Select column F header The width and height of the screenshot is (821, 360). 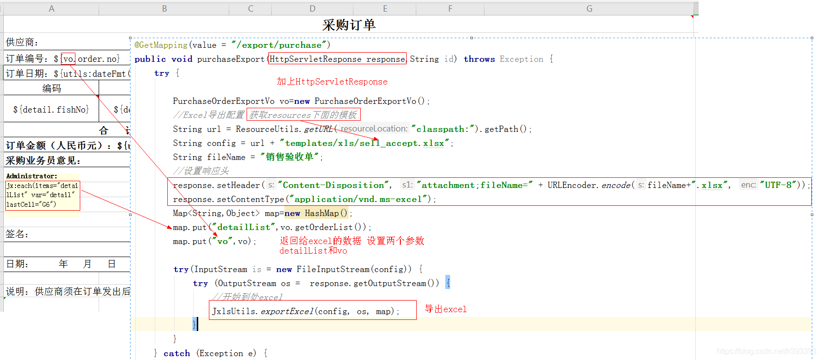450,9
